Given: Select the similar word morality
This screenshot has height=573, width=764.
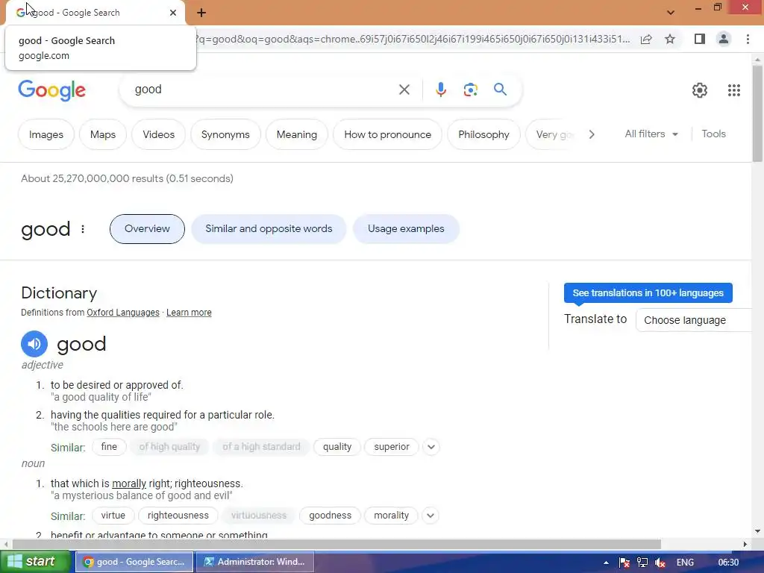Looking at the screenshot, I should (391, 516).
